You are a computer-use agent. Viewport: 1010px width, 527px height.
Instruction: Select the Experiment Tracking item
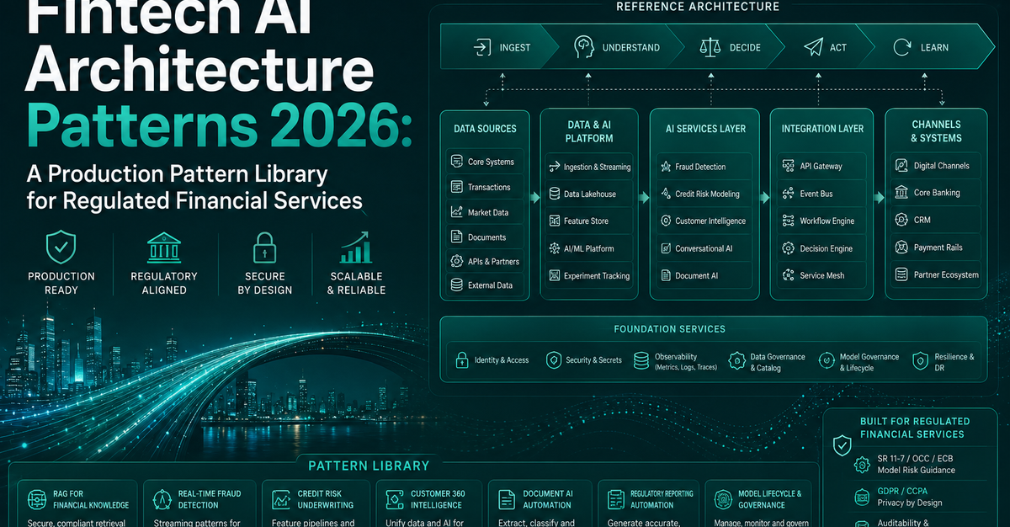click(589, 275)
